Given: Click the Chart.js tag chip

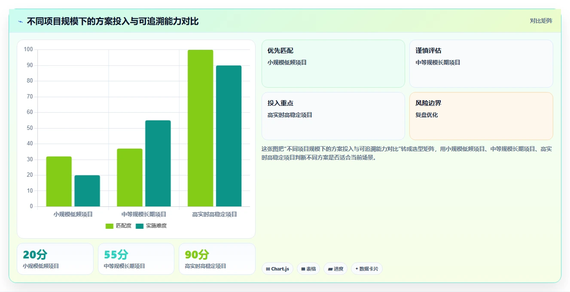Looking at the screenshot, I should pos(277,269).
